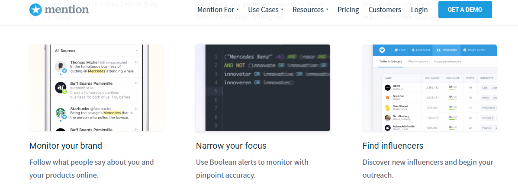Click the Starbucks logo avatar
518x185 pixels.
(61, 113)
